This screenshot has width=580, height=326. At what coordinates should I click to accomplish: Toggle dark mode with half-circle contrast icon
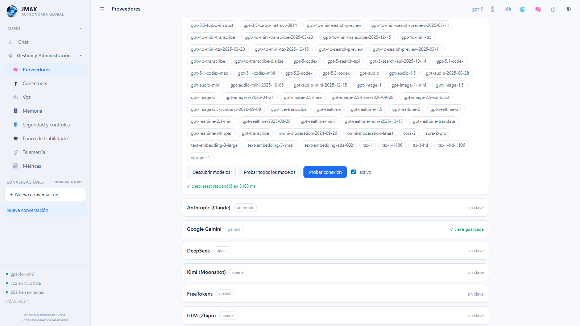(x=568, y=9)
